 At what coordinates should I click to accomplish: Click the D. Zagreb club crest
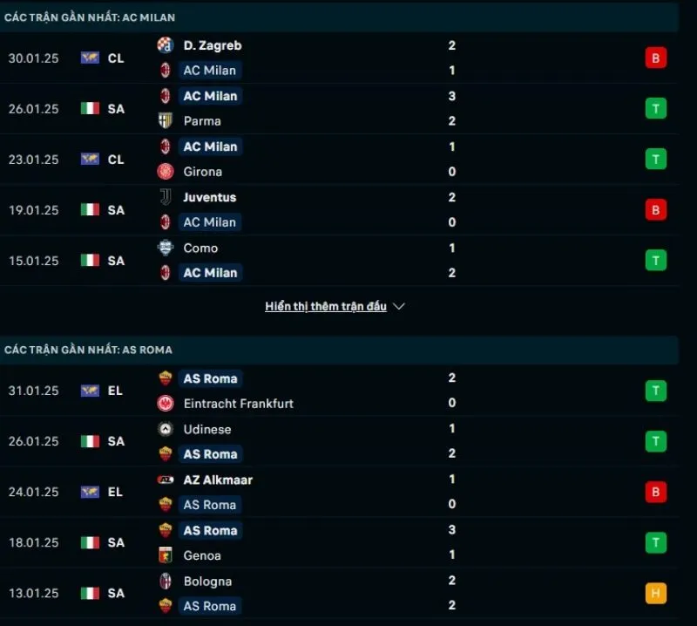(x=166, y=45)
